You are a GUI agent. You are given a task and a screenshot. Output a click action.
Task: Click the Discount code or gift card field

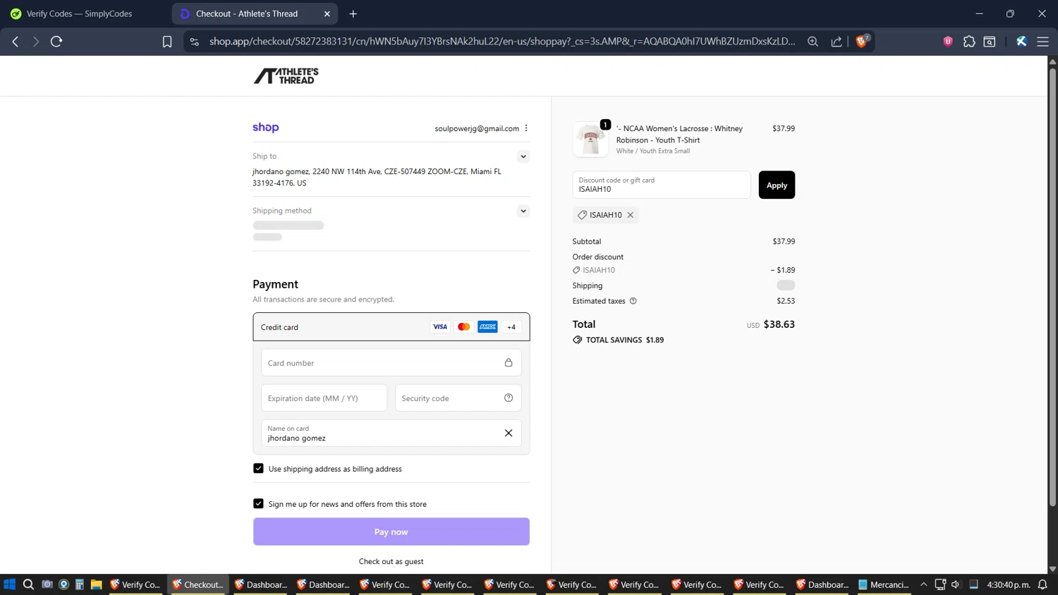(662, 185)
